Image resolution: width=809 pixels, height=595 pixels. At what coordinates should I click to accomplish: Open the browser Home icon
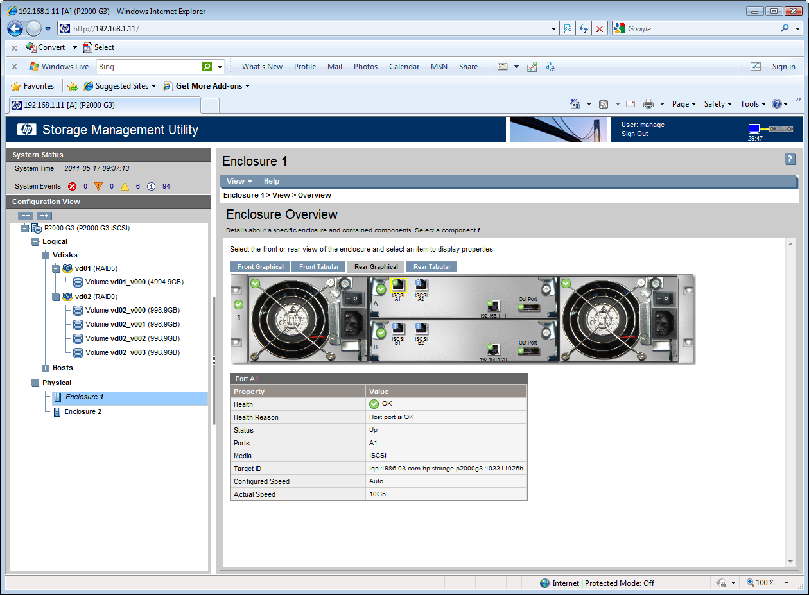pyautogui.click(x=577, y=104)
